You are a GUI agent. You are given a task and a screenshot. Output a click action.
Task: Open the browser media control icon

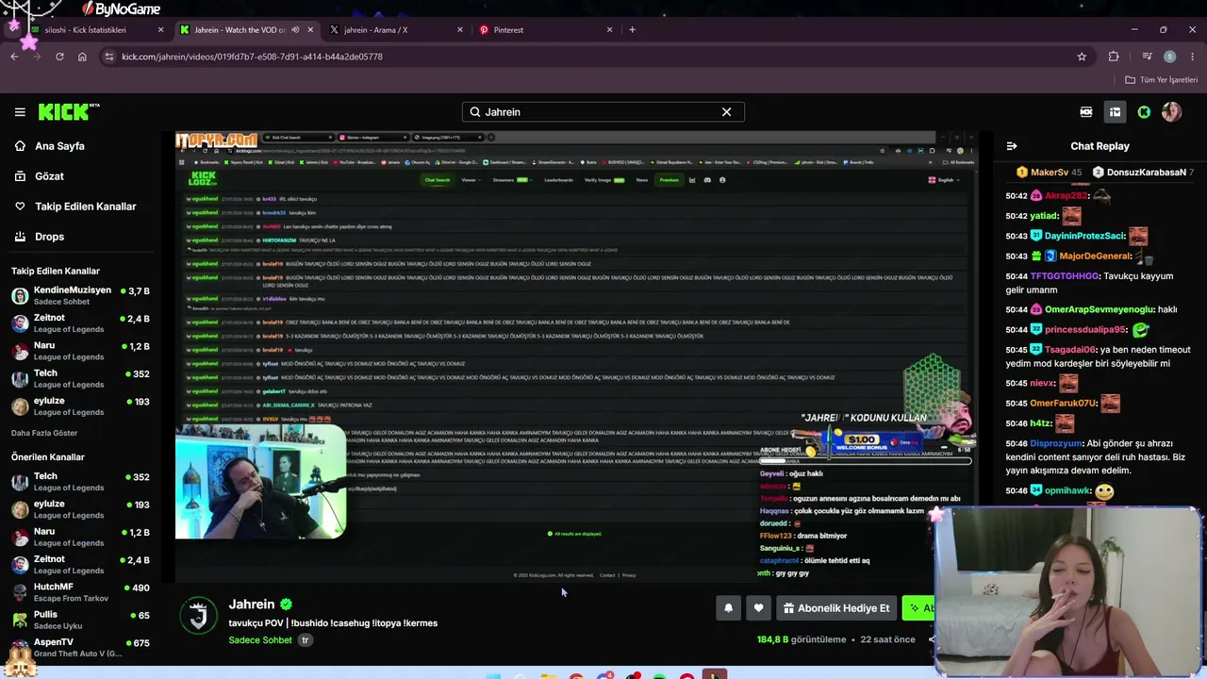(x=1147, y=57)
